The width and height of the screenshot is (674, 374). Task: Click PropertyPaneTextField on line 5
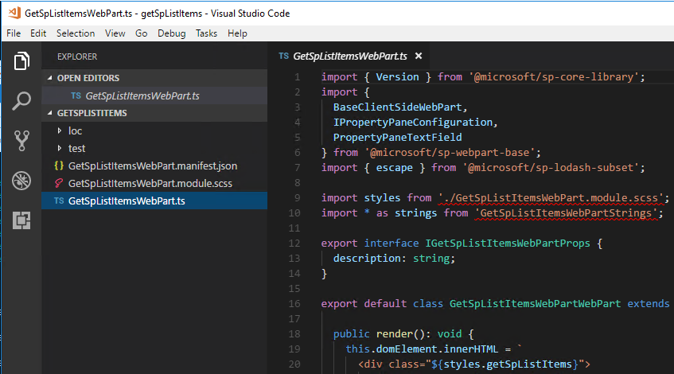[398, 137]
